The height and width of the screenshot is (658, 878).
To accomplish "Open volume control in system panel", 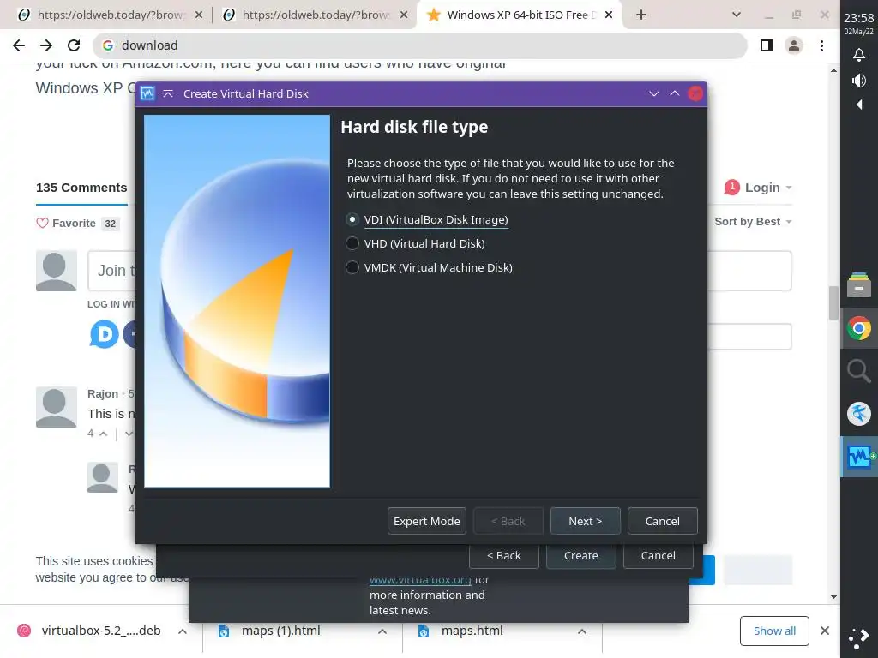I will tap(859, 81).
